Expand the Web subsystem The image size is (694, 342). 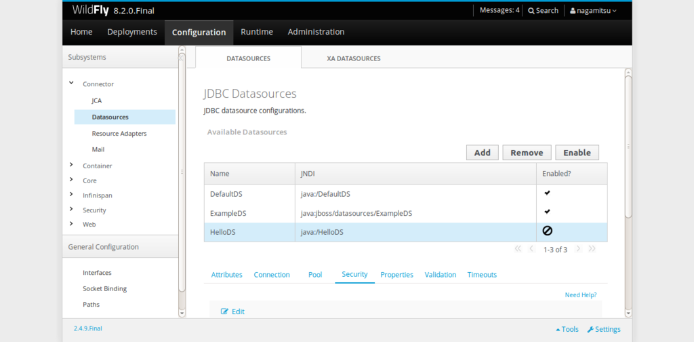tap(71, 224)
